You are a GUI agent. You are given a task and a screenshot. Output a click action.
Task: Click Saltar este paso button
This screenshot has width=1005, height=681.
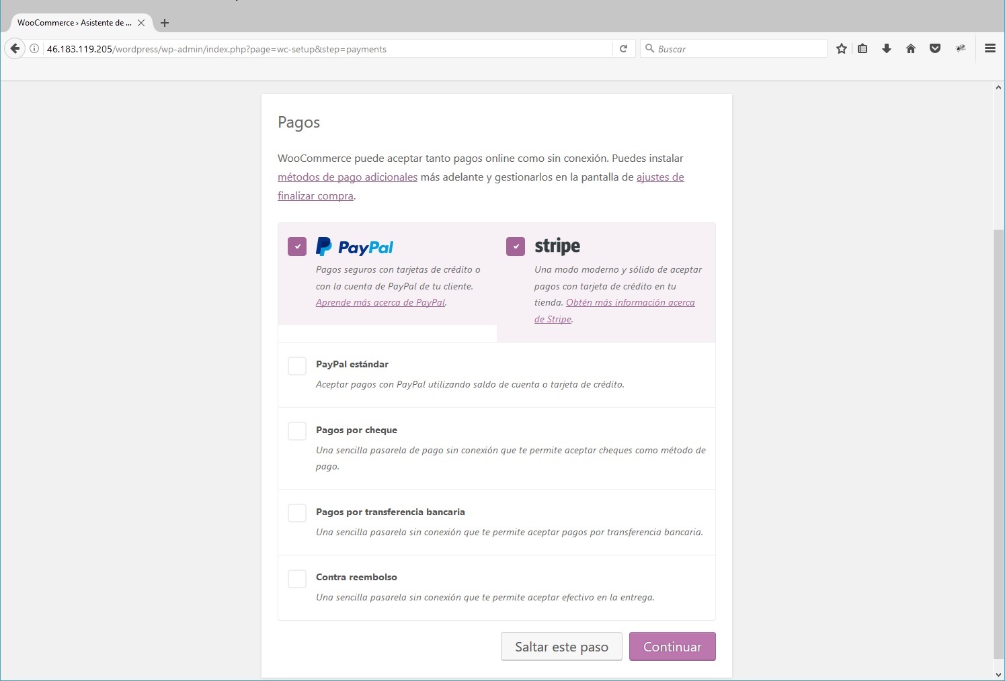coord(561,647)
